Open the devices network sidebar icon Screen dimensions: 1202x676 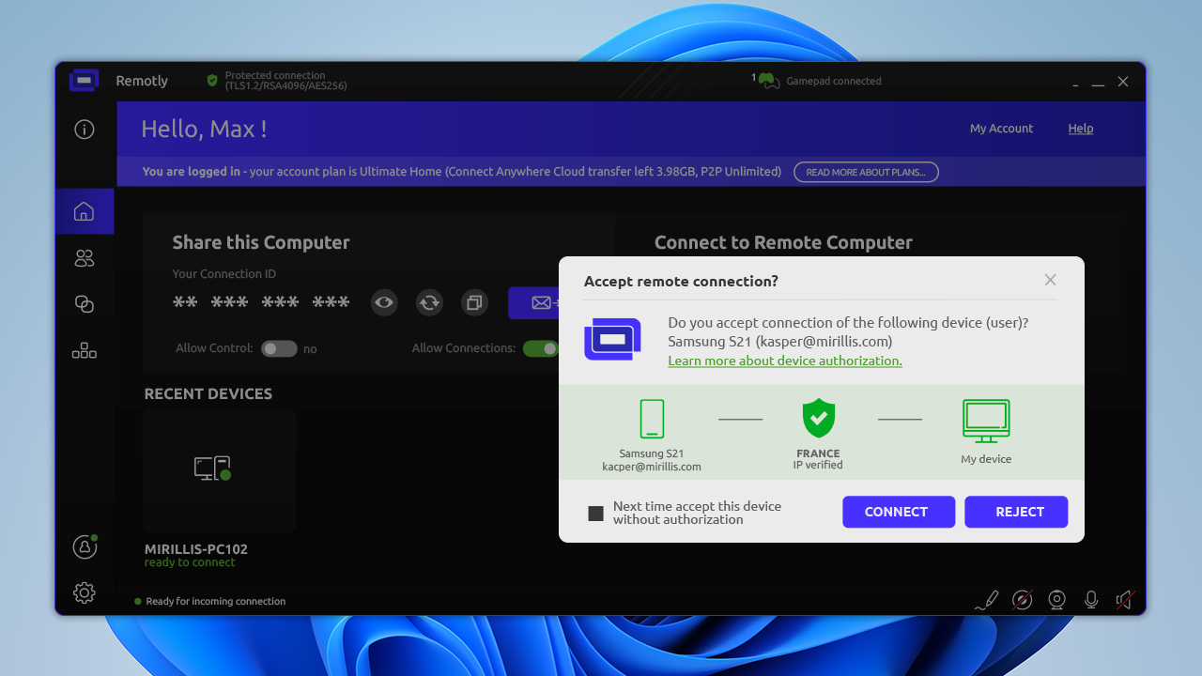pyautogui.click(x=85, y=351)
